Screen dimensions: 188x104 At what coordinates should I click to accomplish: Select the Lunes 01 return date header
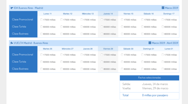pyautogui.click(x=169, y=49)
